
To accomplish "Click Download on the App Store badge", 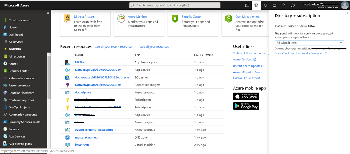I will (x=246, y=96).
